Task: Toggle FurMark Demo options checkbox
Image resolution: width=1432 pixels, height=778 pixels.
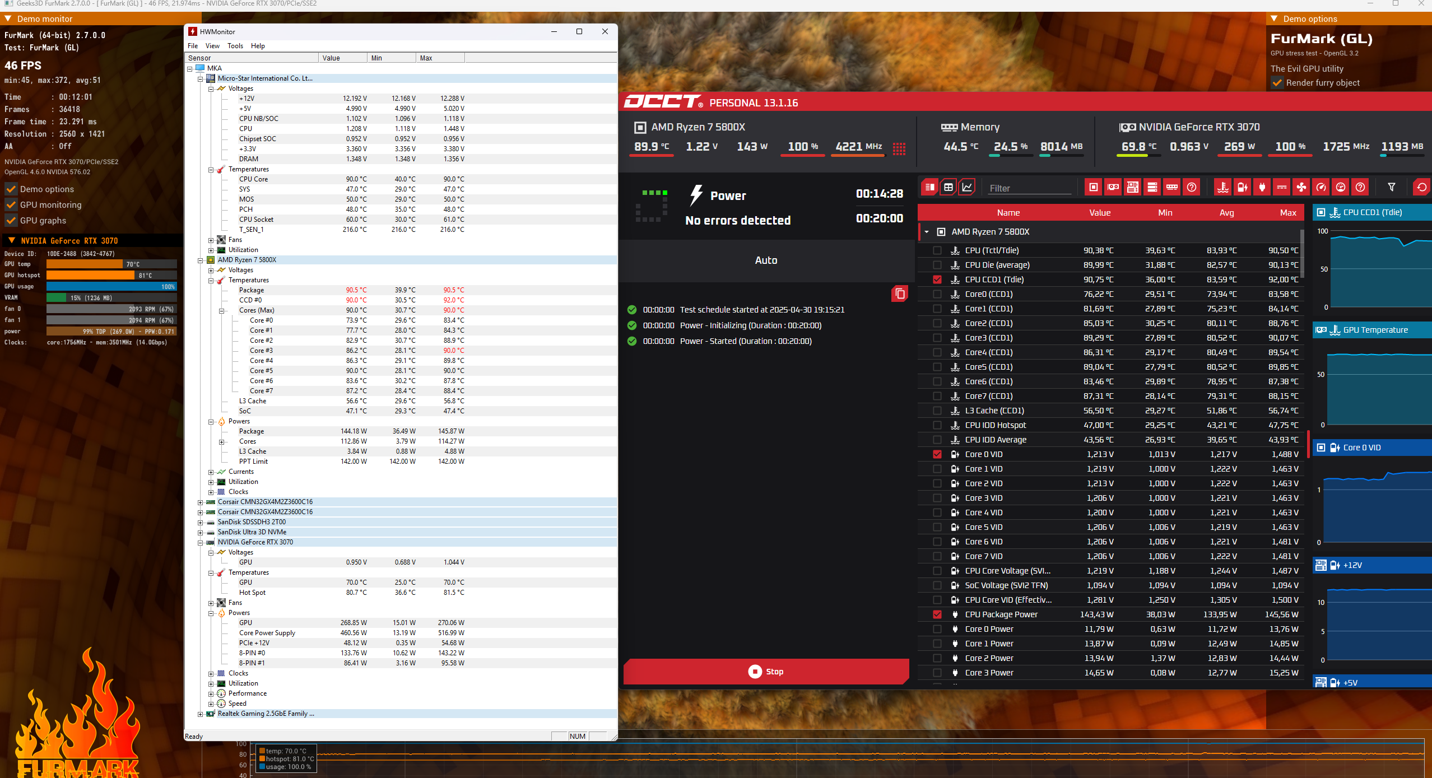Action: 11,189
